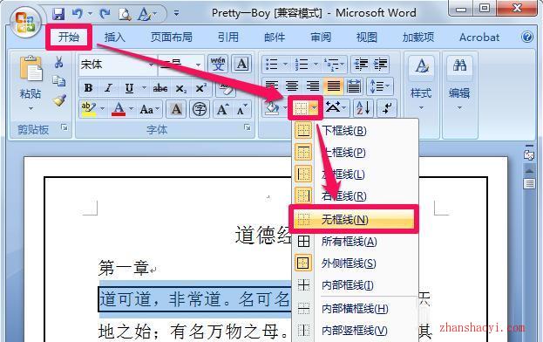Viewport: 543px width, 342px height.
Task: Toggle the justify alignment button
Action: click(x=334, y=85)
